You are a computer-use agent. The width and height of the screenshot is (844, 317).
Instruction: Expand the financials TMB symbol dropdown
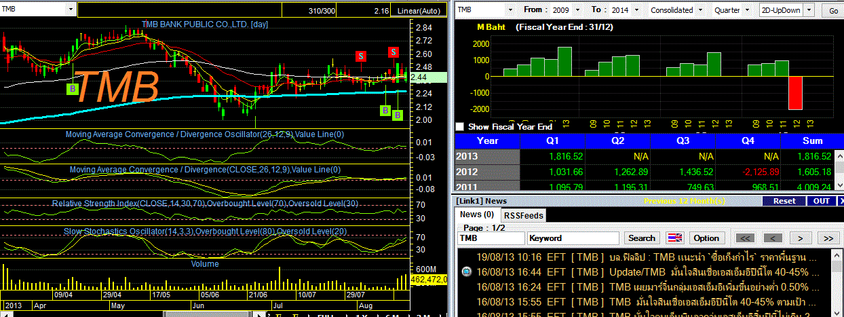pos(511,10)
